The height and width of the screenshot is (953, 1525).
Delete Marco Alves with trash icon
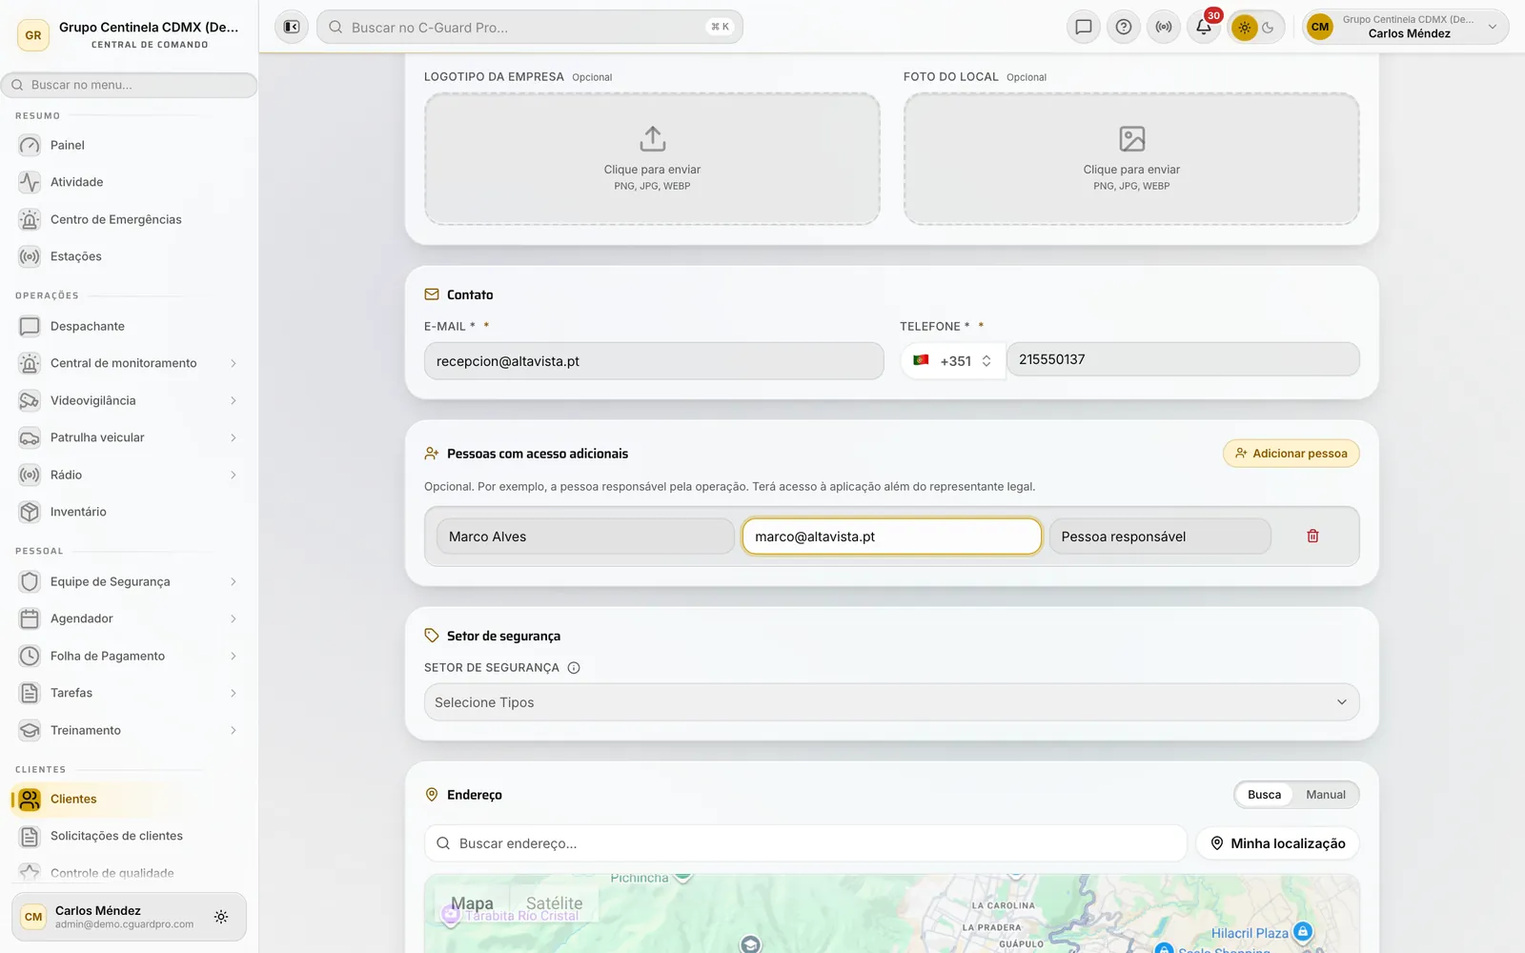[x=1312, y=537]
